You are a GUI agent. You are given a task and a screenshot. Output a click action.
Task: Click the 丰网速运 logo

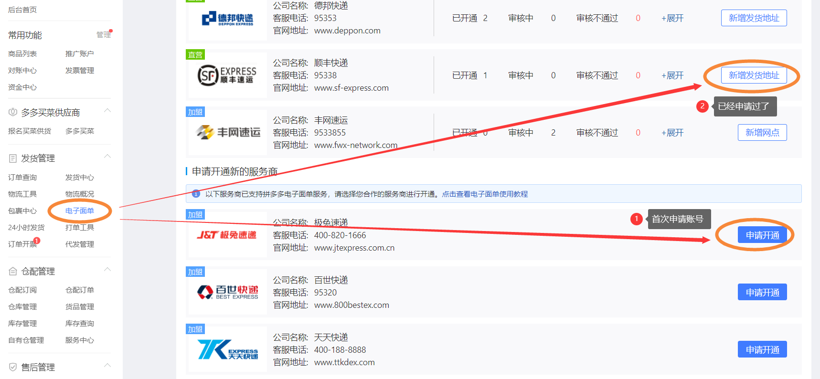(228, 132)
